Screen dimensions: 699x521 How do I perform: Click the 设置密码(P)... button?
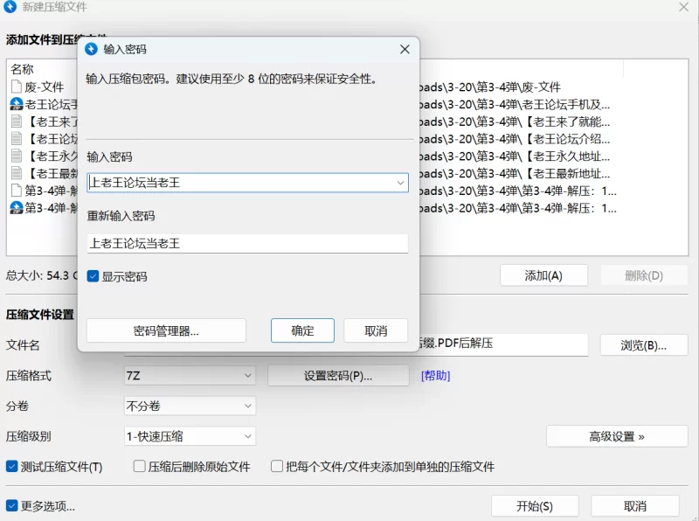click(338, 376)
